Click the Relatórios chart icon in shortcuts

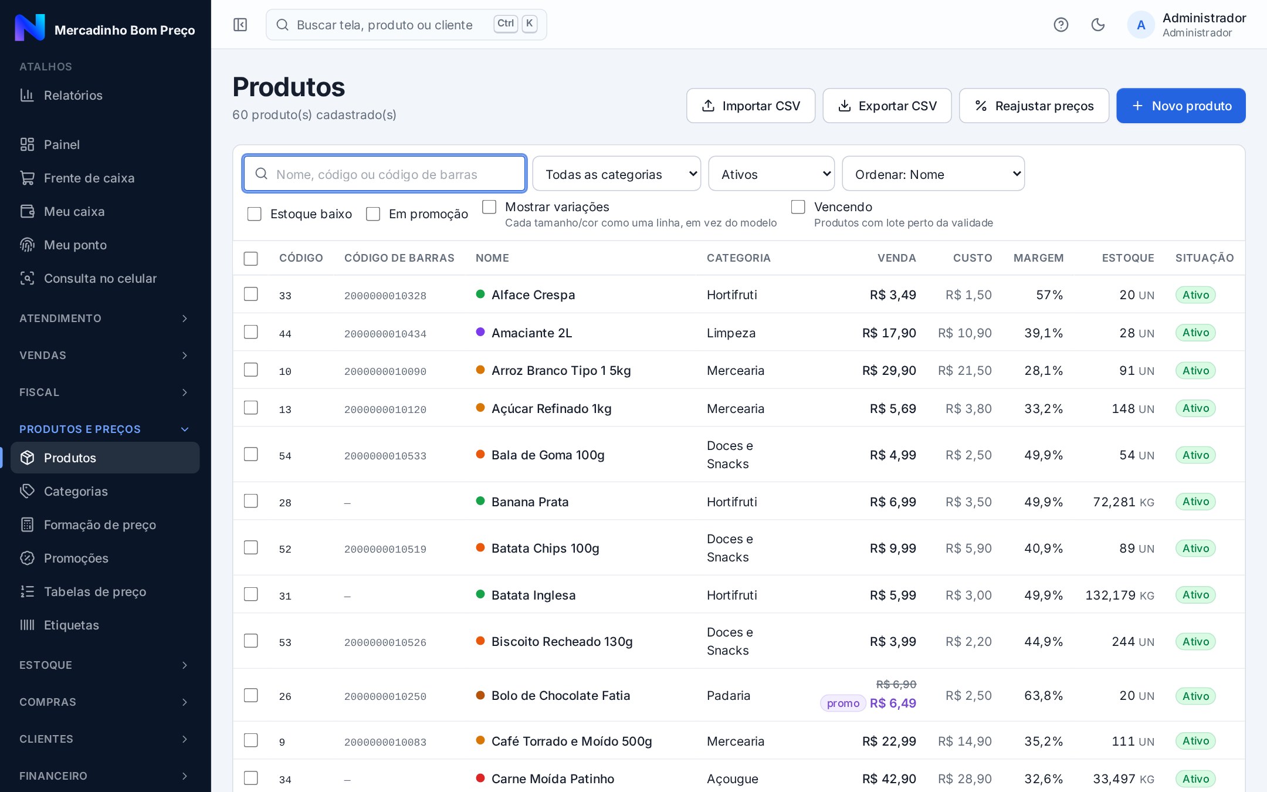click(x=27, y=95)
